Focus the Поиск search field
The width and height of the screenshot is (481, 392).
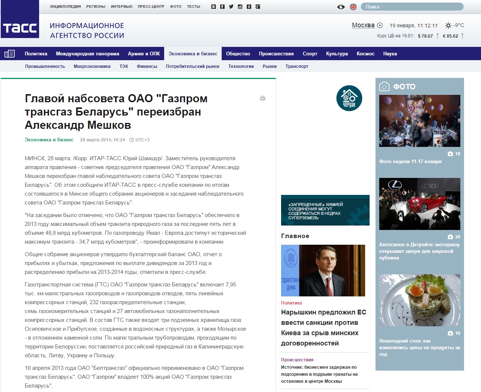pyautogui.click(x=412, y=7)
